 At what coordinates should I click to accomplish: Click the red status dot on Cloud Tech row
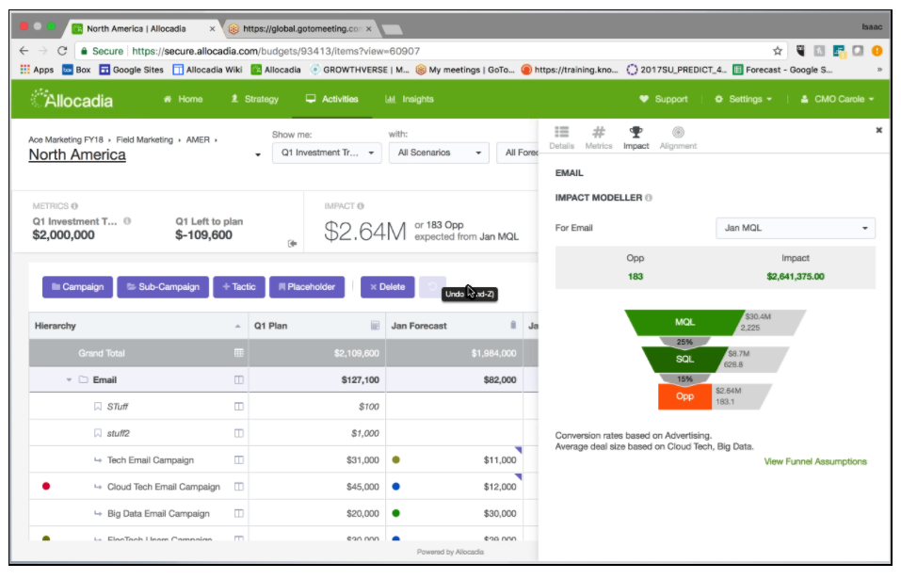click(46, 486)
